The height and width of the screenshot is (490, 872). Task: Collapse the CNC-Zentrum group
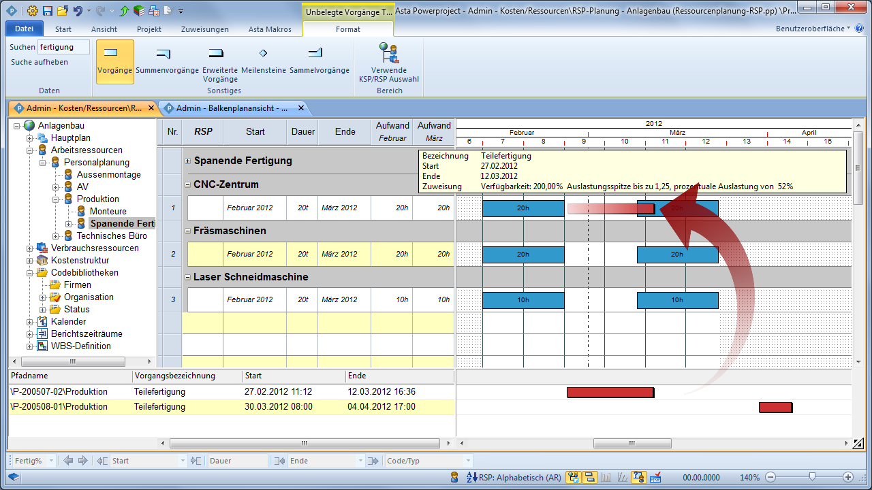click(187, 184)
